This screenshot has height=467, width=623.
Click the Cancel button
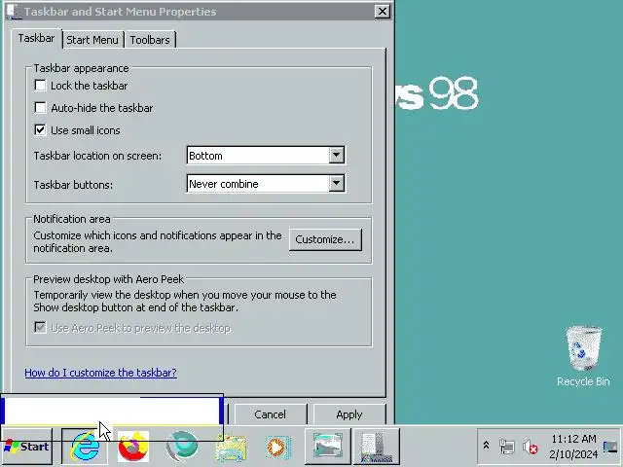tap(271, 414)
